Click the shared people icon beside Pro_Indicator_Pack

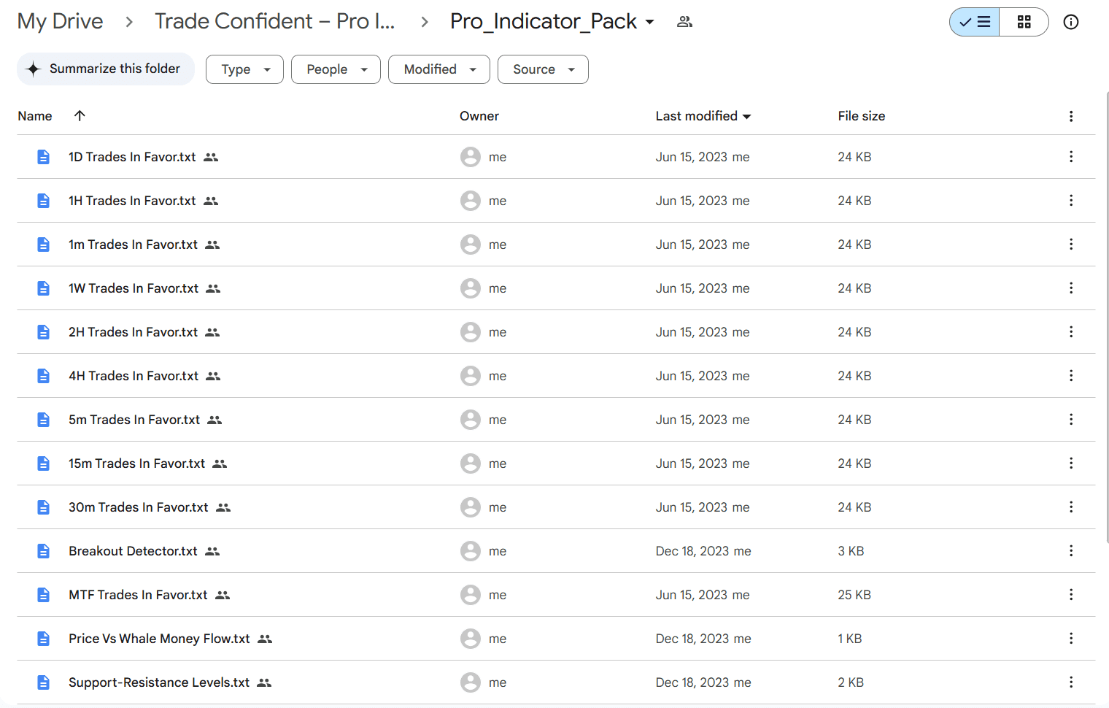(x=684, y=22)
